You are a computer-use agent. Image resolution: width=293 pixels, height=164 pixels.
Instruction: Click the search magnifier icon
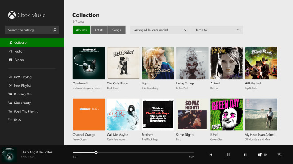pos(55,30)
